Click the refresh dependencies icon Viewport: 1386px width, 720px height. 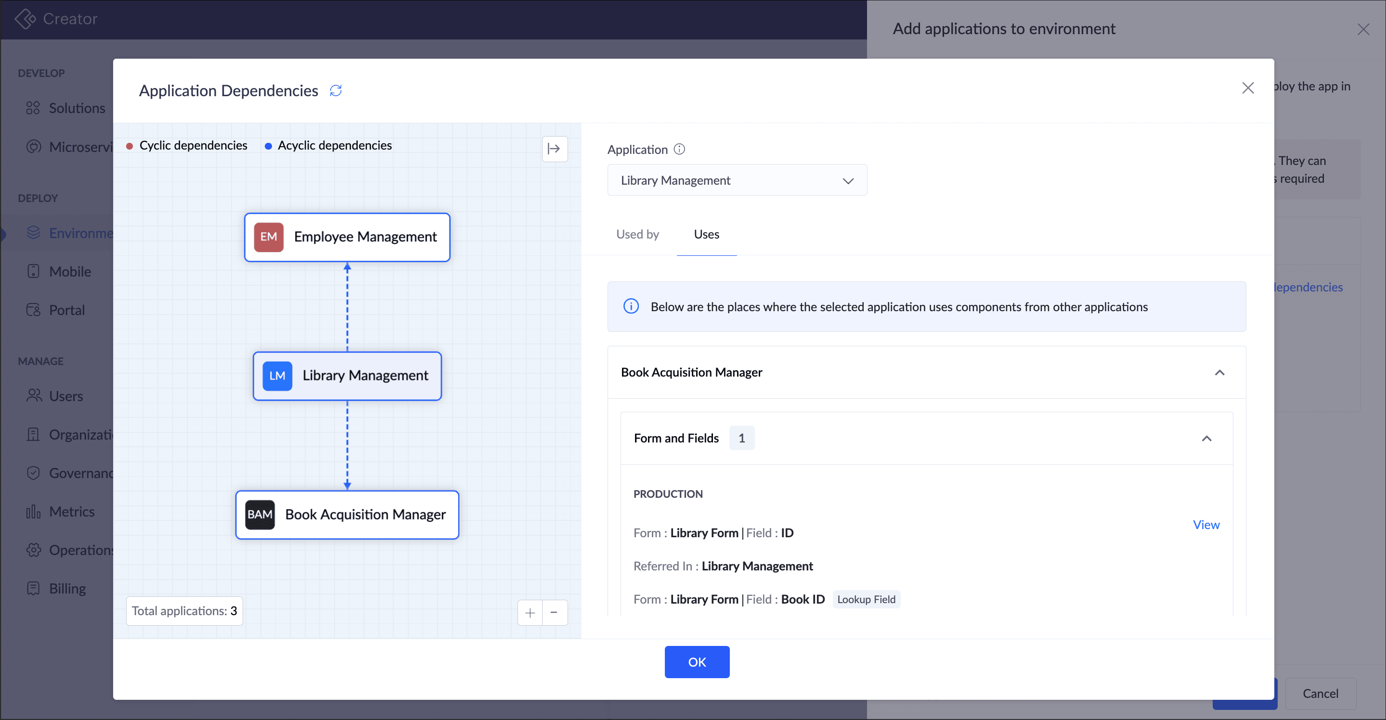coord(336,90)
